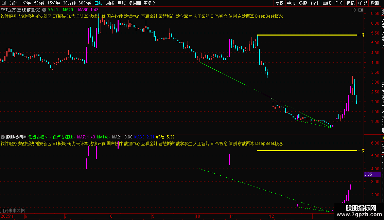Switch to 月线 monthly chart
Screen dimensions: 384x220
point(121,3)
